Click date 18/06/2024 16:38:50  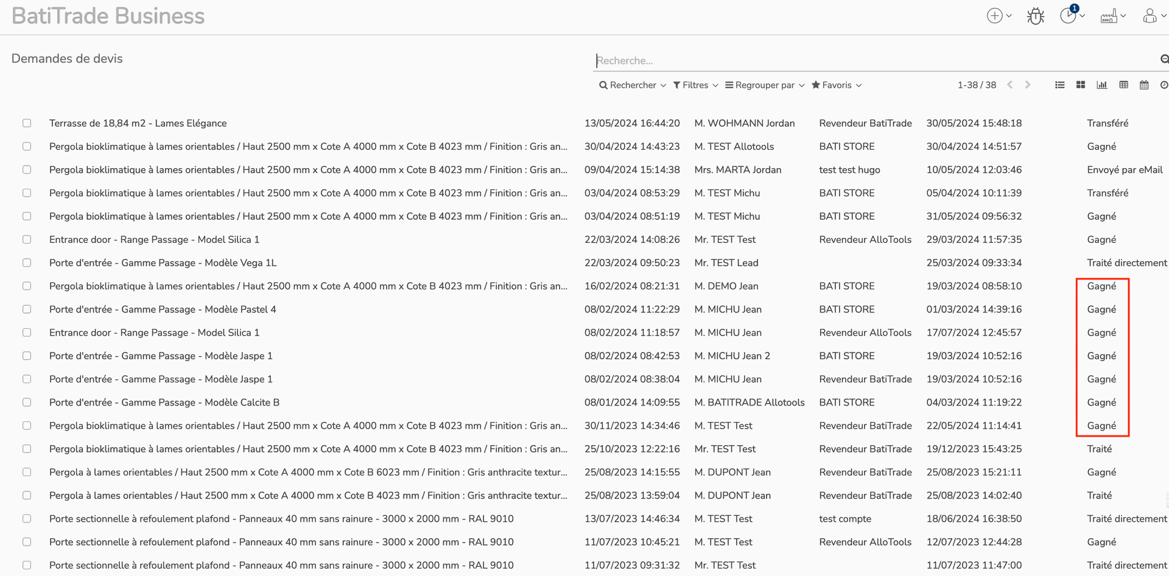pyautogui.click(x=974, y=519)
